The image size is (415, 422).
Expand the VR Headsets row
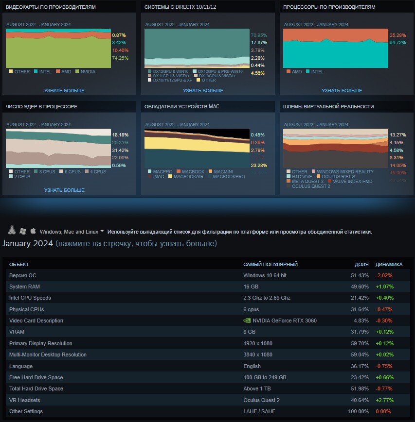pyautogui.click(x=208, y=400)
